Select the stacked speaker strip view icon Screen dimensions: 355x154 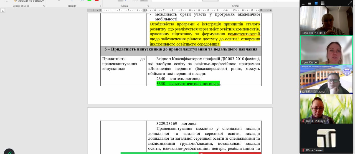pos(316,3)
